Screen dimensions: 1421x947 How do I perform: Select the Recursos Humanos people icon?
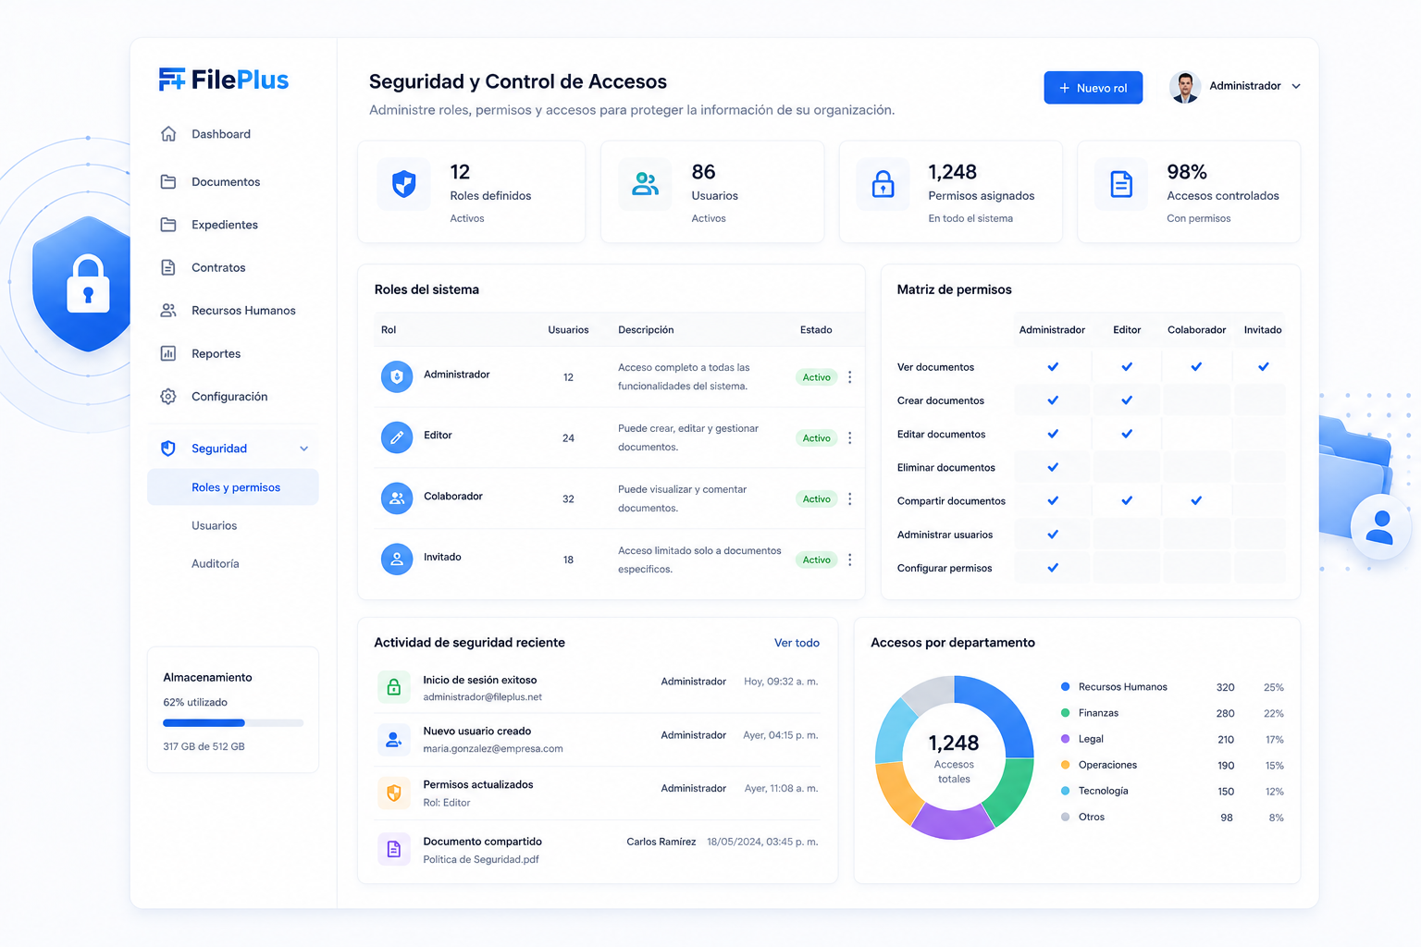click(168, 311)
